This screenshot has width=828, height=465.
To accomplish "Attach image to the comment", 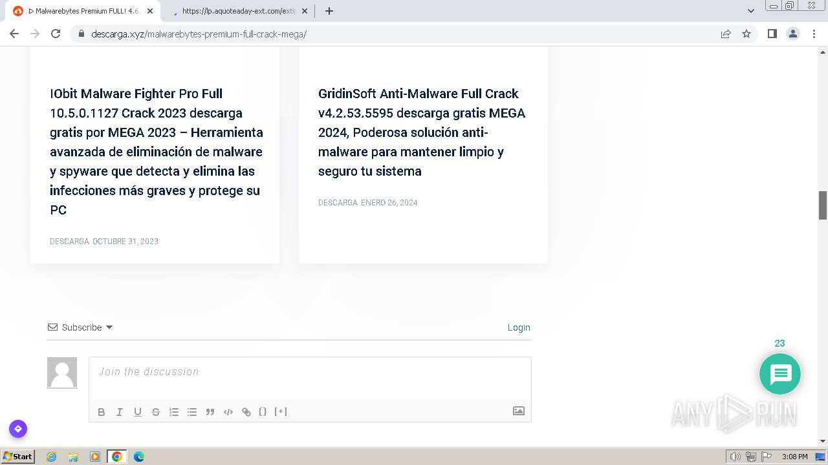I will pos(519,411).
